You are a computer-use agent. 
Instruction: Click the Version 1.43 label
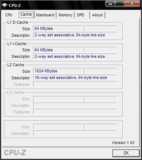(x=123, y=143)
